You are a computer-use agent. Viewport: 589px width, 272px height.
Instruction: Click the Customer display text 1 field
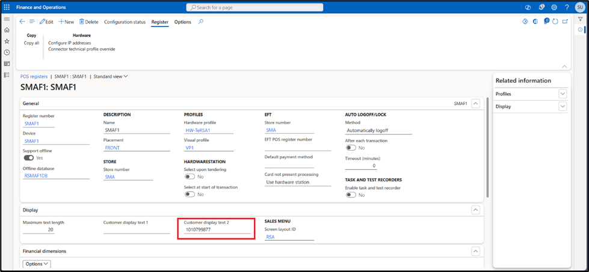point(137,229)
